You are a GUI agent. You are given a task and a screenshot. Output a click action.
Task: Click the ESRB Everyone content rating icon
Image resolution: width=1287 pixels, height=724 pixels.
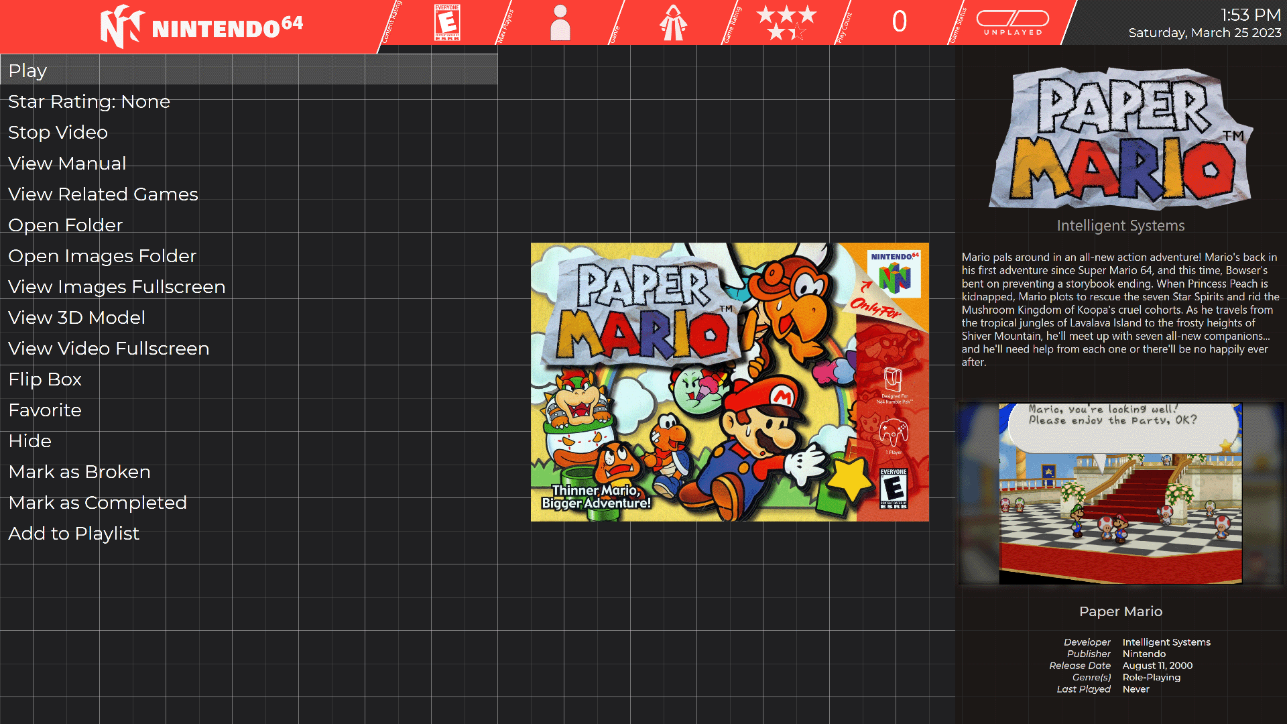coord(447,23)
